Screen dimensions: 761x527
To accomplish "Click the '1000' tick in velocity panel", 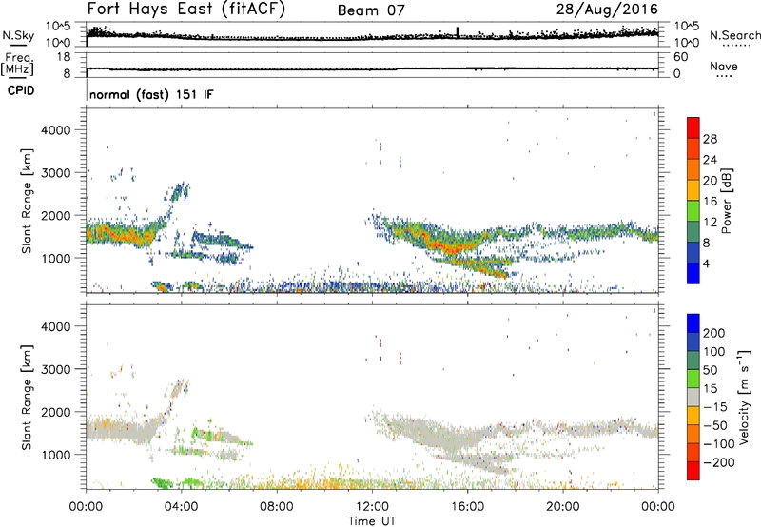I will [56, 455].
